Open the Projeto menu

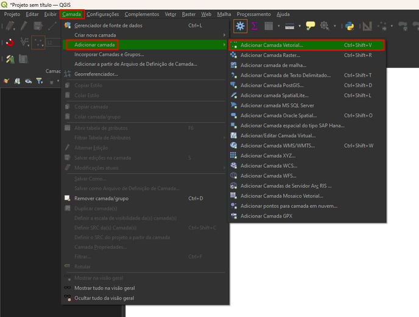click(x=12, y=14)
